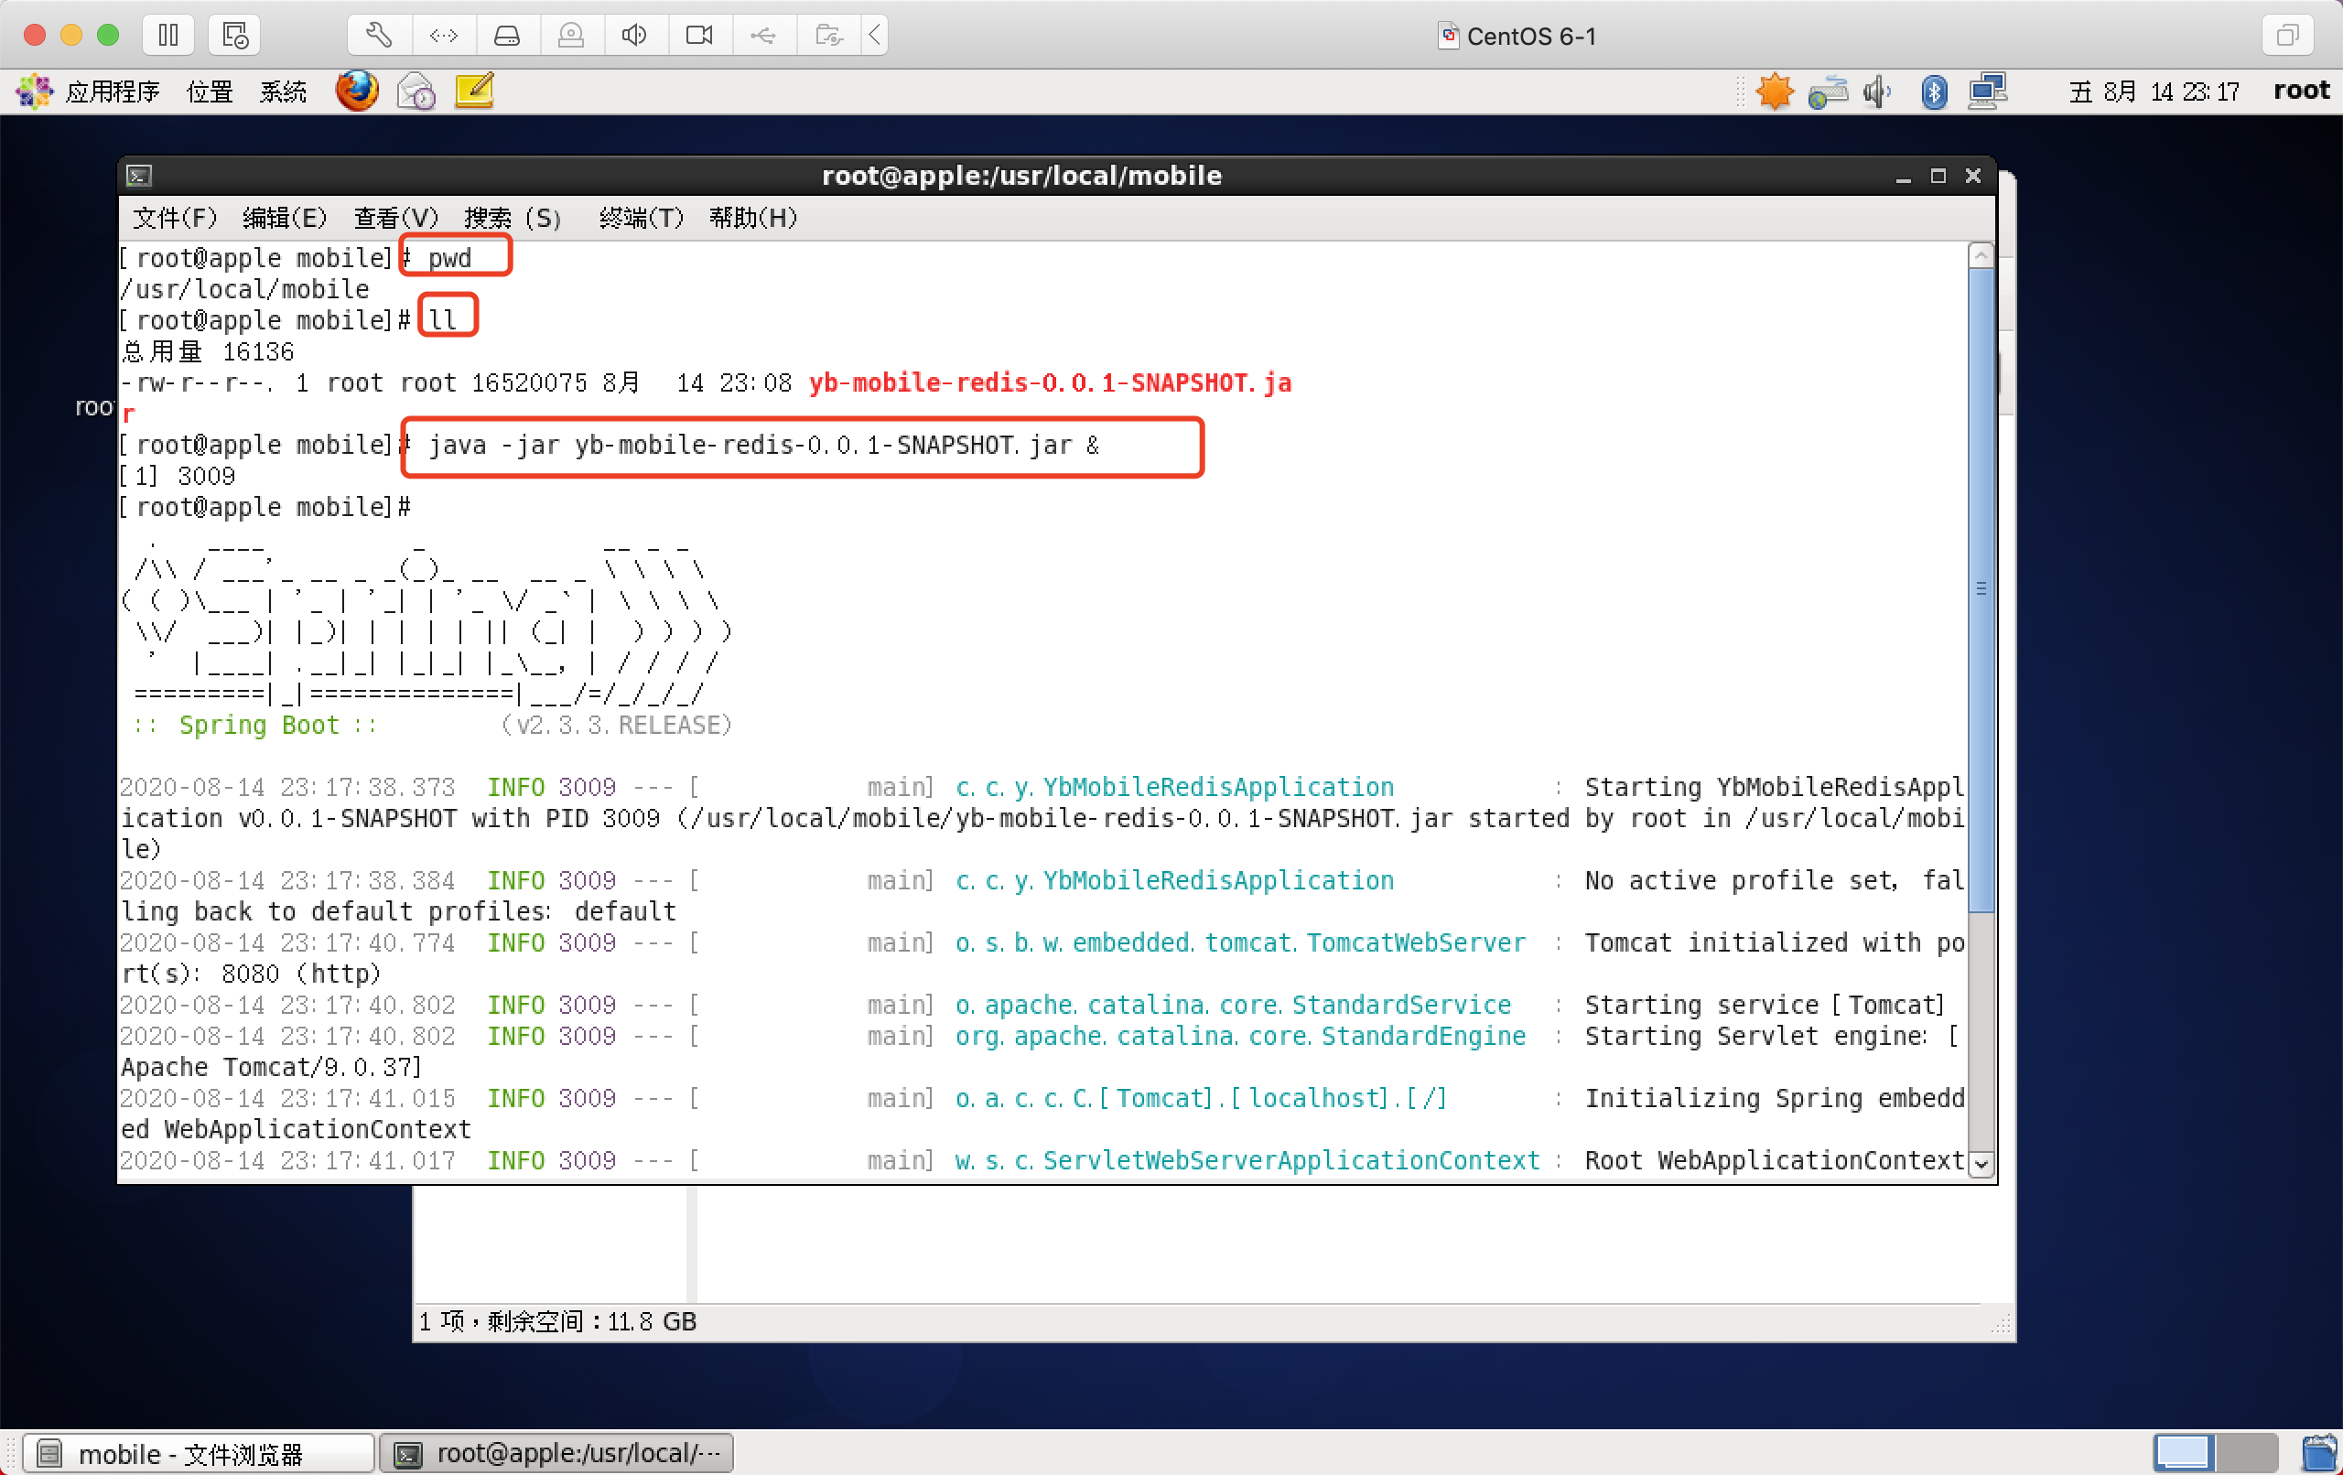
Task: Open the root user menu
Action: click(2301, 92)
